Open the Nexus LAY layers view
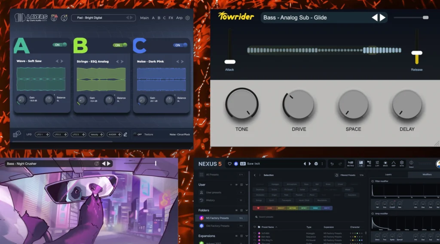The image size is (440, 244). click(377, 164)
